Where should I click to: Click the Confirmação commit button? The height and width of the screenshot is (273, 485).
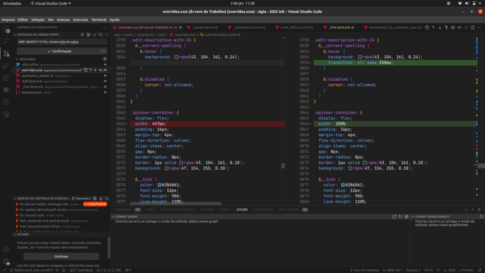(x=59, y=51)
